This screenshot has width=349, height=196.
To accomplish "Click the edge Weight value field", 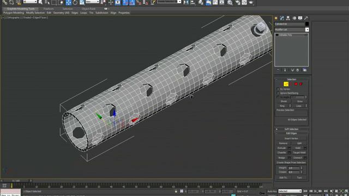I will [293, 168].
